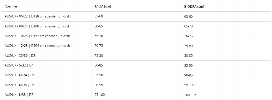Select the AUS/UK - L/38 D7 row

tap(136, 95)
